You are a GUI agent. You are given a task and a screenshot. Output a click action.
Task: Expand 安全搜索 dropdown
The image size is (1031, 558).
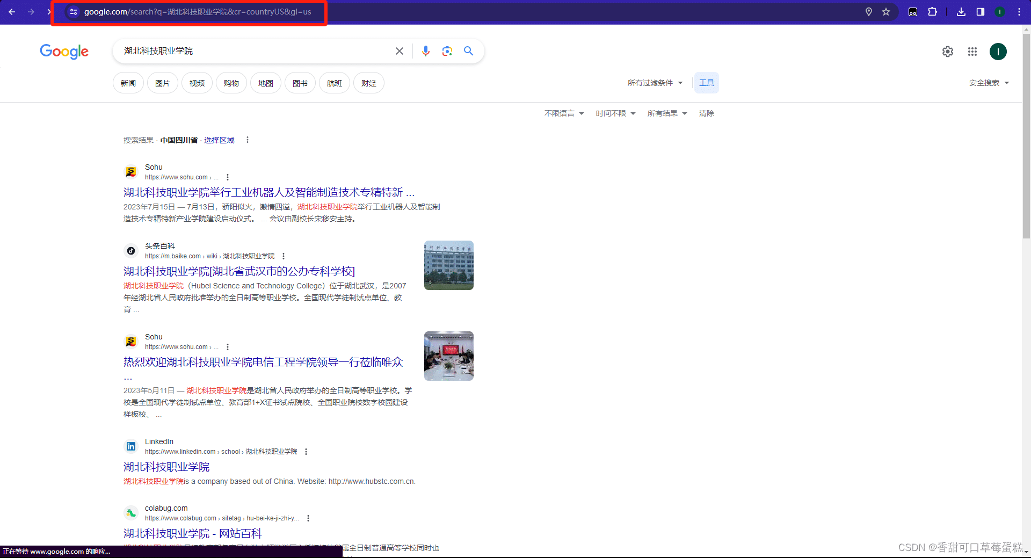[989, 83]
